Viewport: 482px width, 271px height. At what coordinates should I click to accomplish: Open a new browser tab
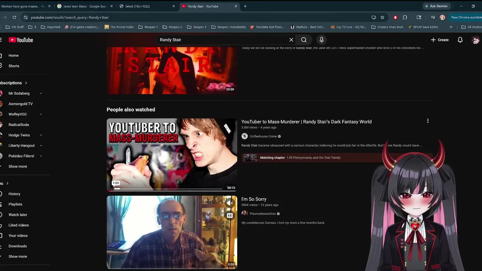click(x=245, y=6)
